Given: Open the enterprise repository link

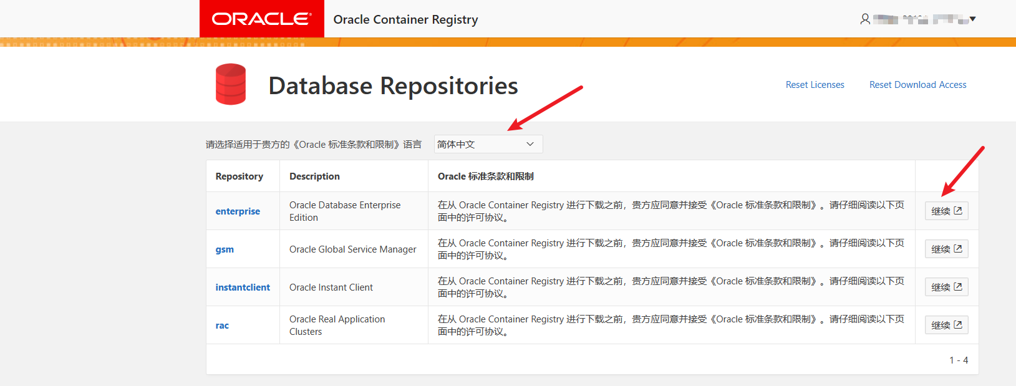Looking at the screenshot, I should (x=238, y=211).
